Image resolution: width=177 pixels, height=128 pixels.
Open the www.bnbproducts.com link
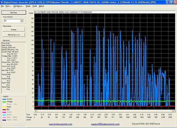pos(61,124)
